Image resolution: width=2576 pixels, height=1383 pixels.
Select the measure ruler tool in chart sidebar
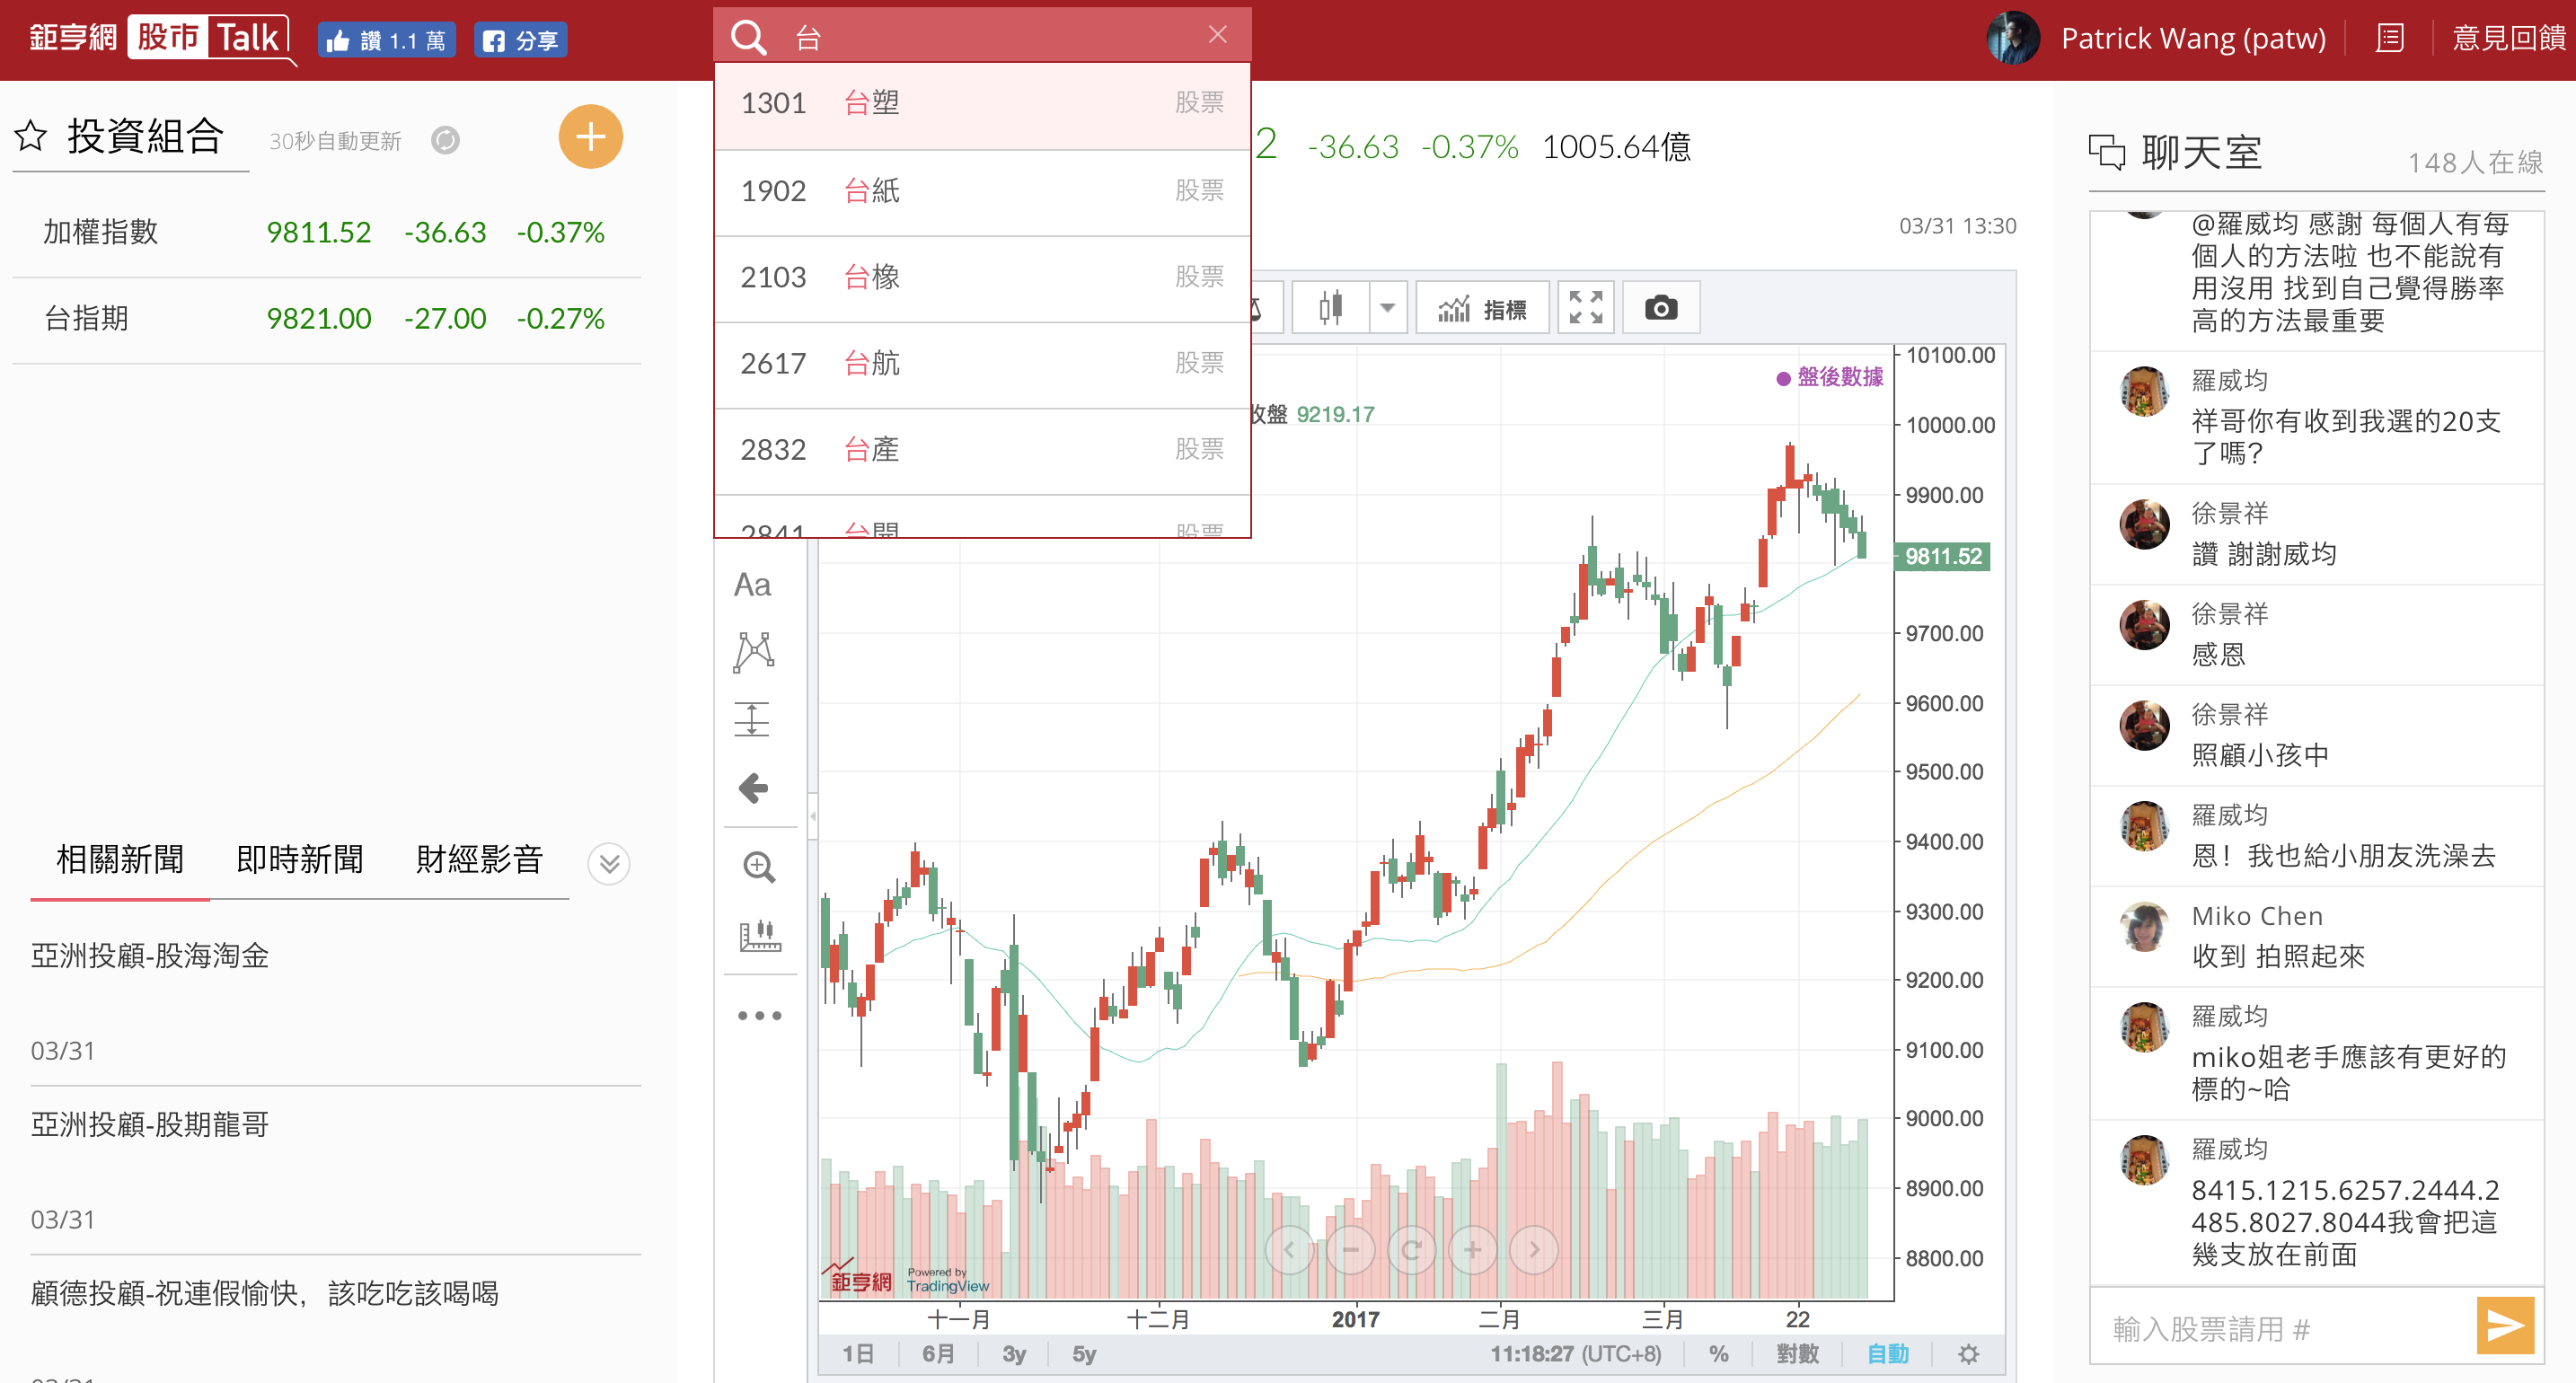click(759, 935)
